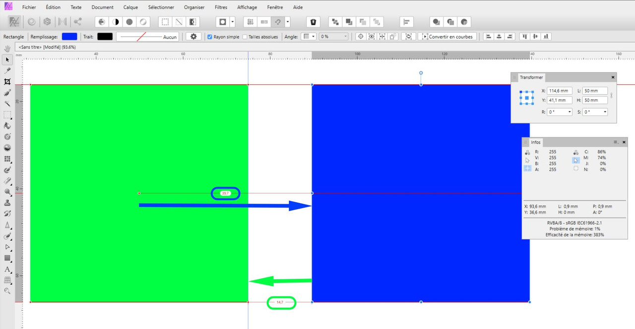The image size is (635, 329).
Task: Toggle the target-circle transform origin icon
Action: click(361, 37)
